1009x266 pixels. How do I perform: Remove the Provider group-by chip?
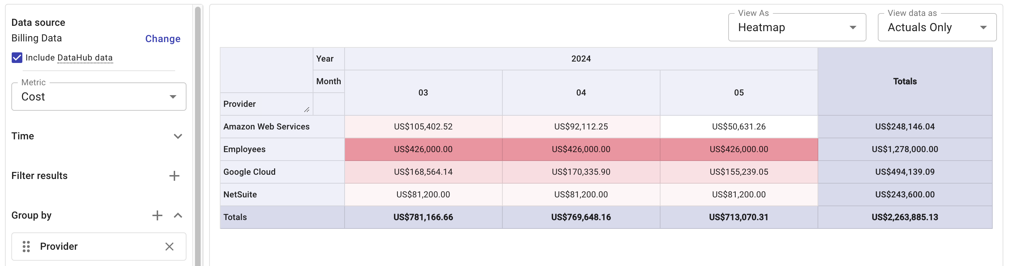169,247
